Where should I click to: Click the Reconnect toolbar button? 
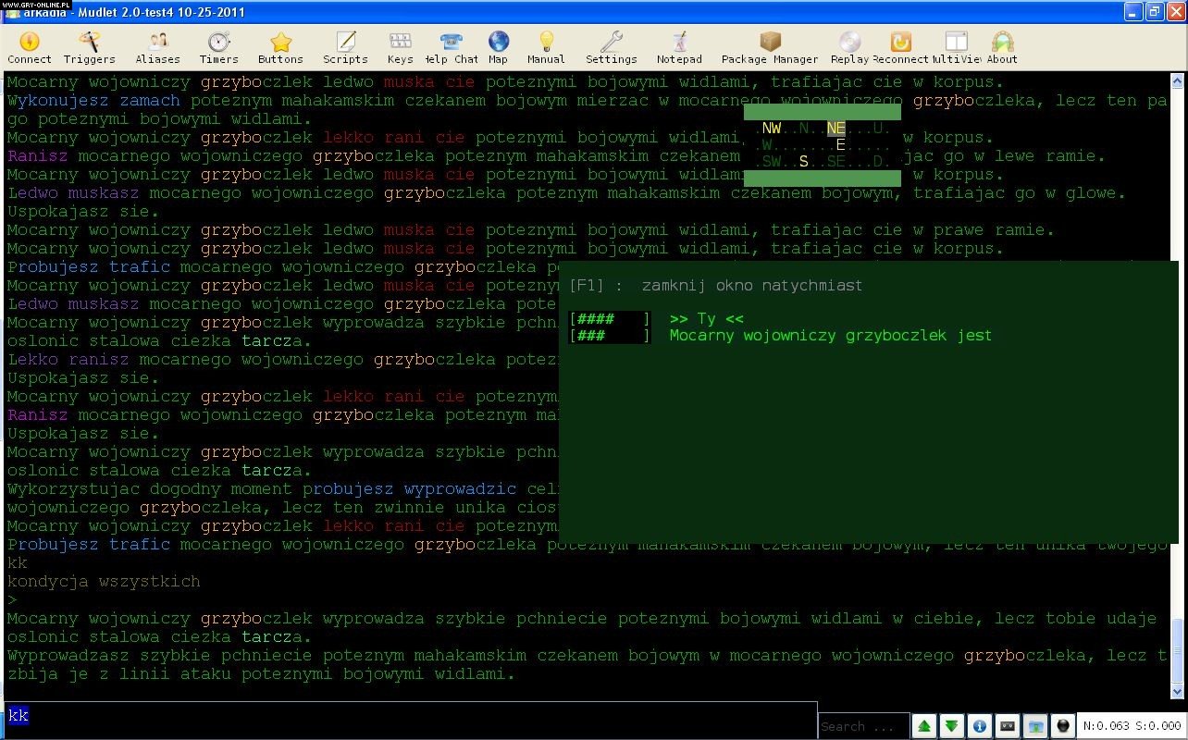coord(900,47)
